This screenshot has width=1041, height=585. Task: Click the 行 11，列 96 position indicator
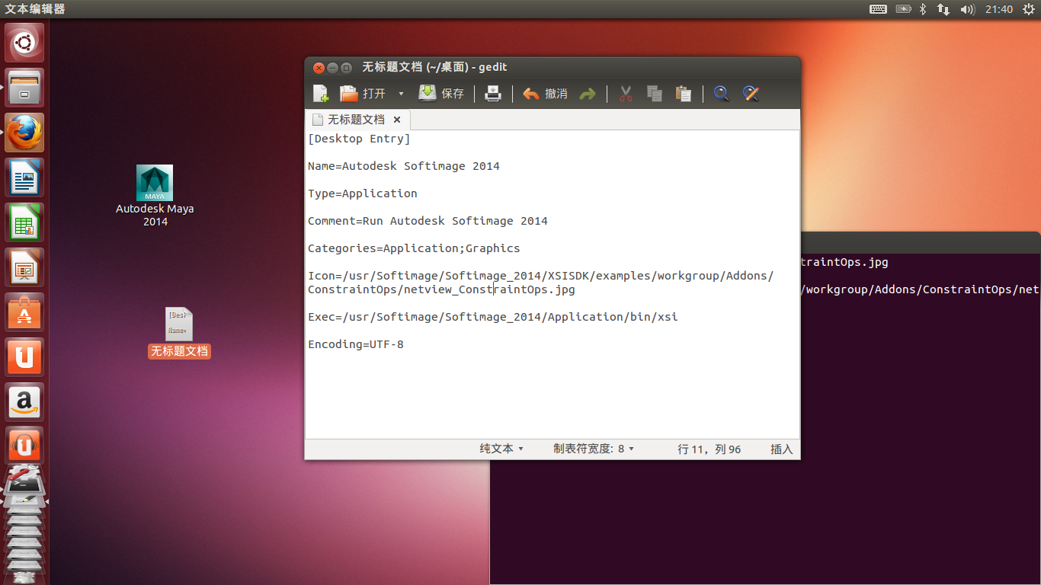709,449
